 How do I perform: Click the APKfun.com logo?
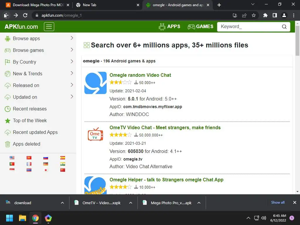[x=21, y=27]
